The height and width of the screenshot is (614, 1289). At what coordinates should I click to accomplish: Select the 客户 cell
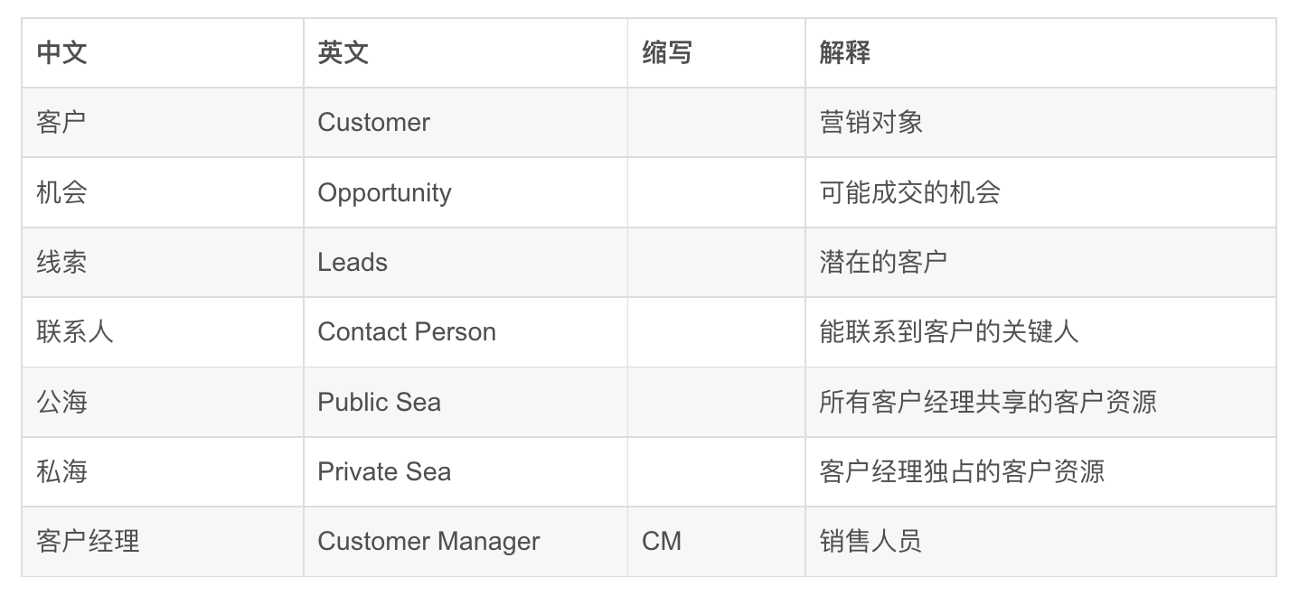click(163, 122)
